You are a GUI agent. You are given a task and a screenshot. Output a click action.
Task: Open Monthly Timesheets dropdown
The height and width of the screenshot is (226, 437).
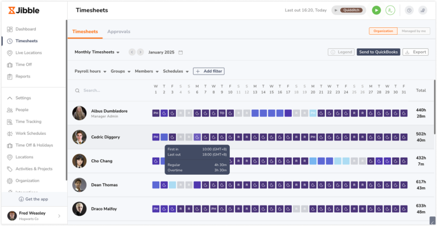coord(97,52)
